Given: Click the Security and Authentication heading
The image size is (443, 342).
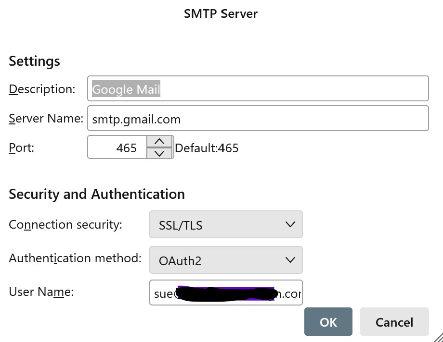Looking at the screenshot, I should (x=97, y=194).
